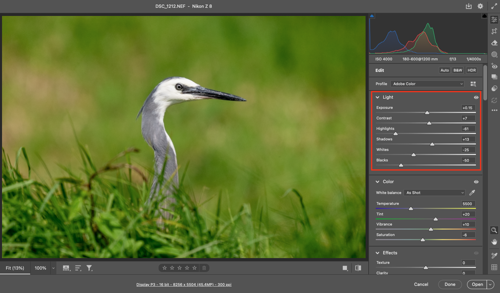Select the Healing eraser tool
The image size is (500, 293).
[x=494, y=43]
